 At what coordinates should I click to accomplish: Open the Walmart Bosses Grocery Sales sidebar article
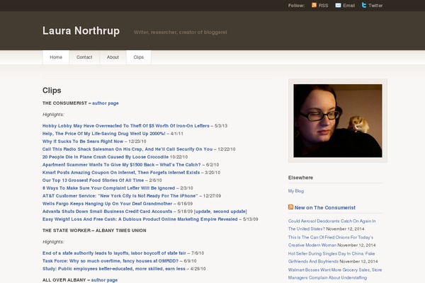click(x=335, y=274)
